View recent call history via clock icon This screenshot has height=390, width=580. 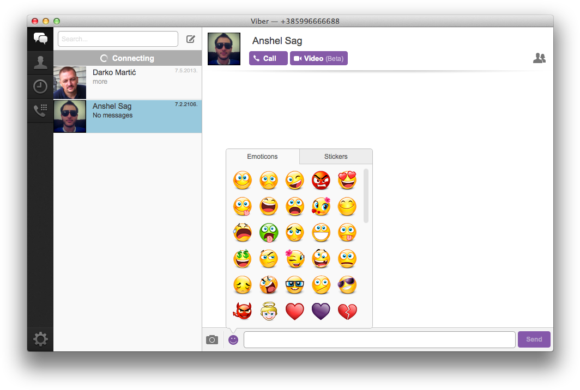(x=40, y=86)
